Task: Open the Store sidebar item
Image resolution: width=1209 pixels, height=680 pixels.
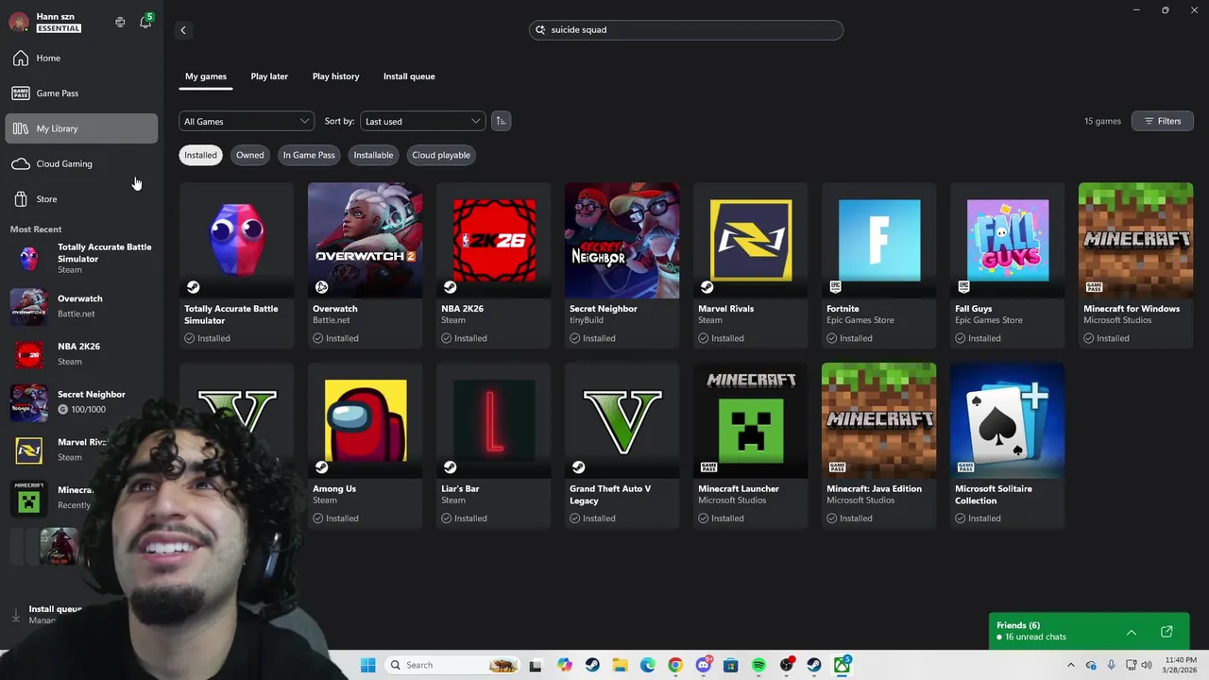Action: 81,199
